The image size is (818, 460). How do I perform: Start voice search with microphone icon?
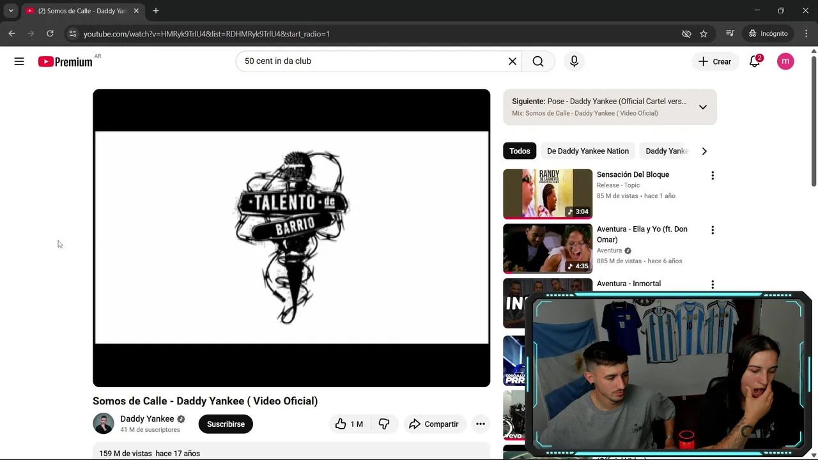click(x=574, y=61)
